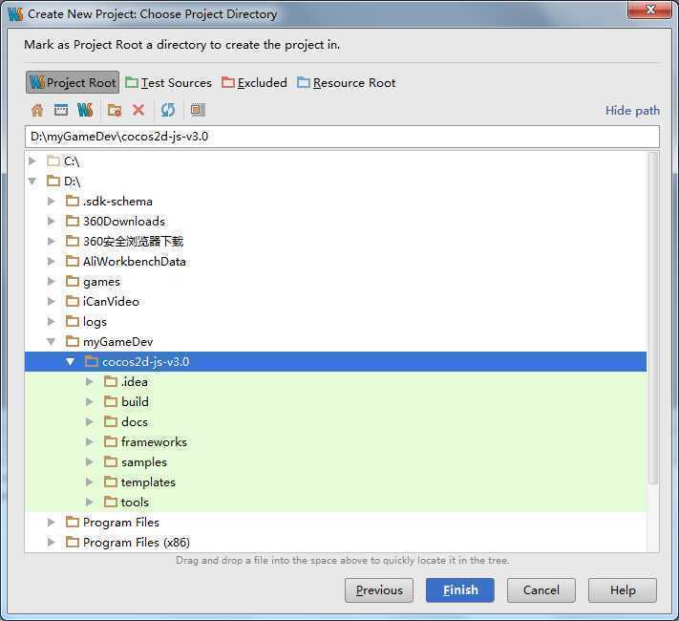
Task: Collapse the cocos2d-js-v3.0 folder arrow
Action: pos(70,361)
